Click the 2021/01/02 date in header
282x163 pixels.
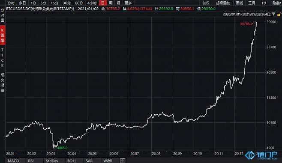[88, 9]
